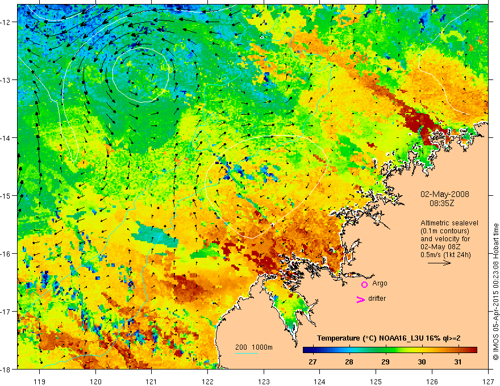The height and width of the screenshot is (386, 500).
Task: Click the color bar tick label 27
Action: coord(313,362)
